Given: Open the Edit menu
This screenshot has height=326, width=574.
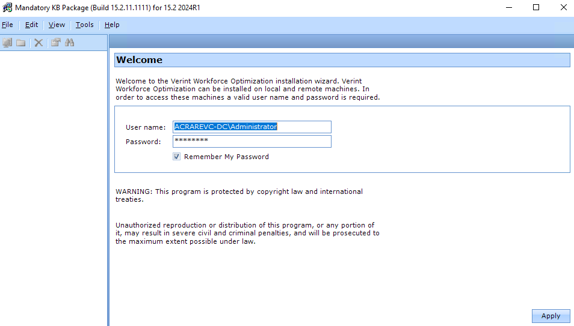Looking at the screenshot, I should [31, 25].
